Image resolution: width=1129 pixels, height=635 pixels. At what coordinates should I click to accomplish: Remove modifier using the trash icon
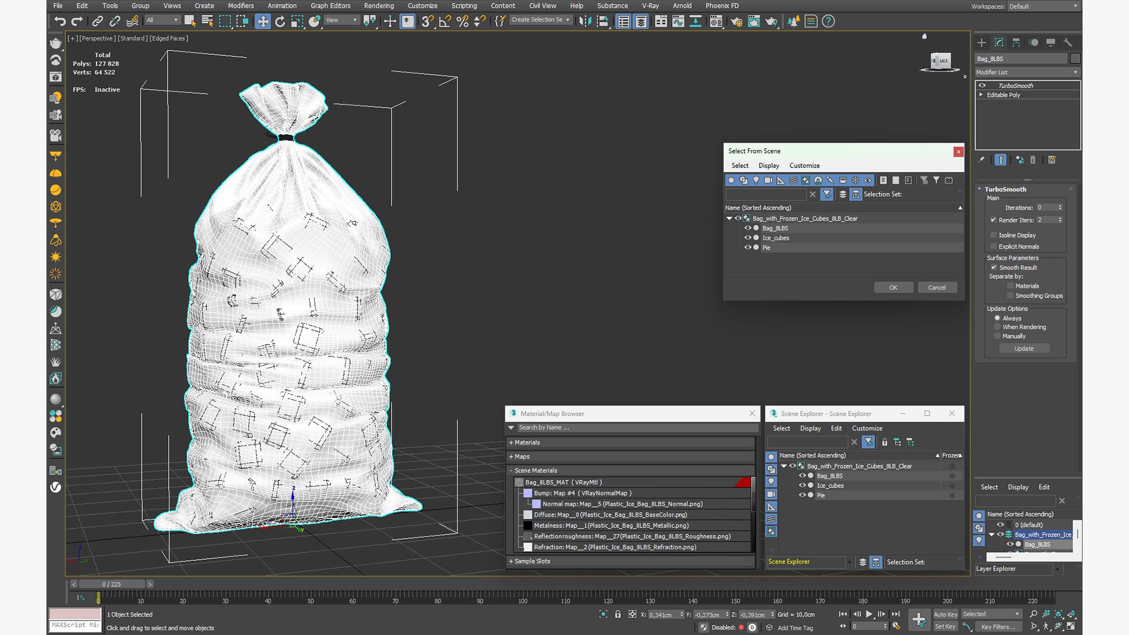(x=1033, y=160)
